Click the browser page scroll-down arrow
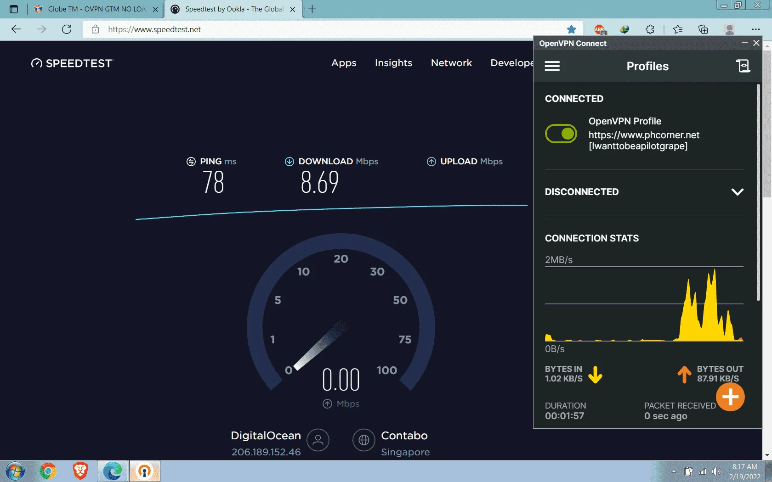Viewport: 772px width, 482px height. tap(767, 455)
